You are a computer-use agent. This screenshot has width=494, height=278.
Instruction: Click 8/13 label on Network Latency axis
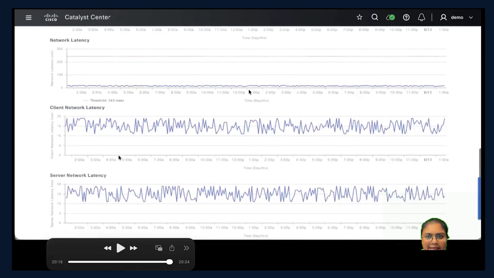point(428,92)
